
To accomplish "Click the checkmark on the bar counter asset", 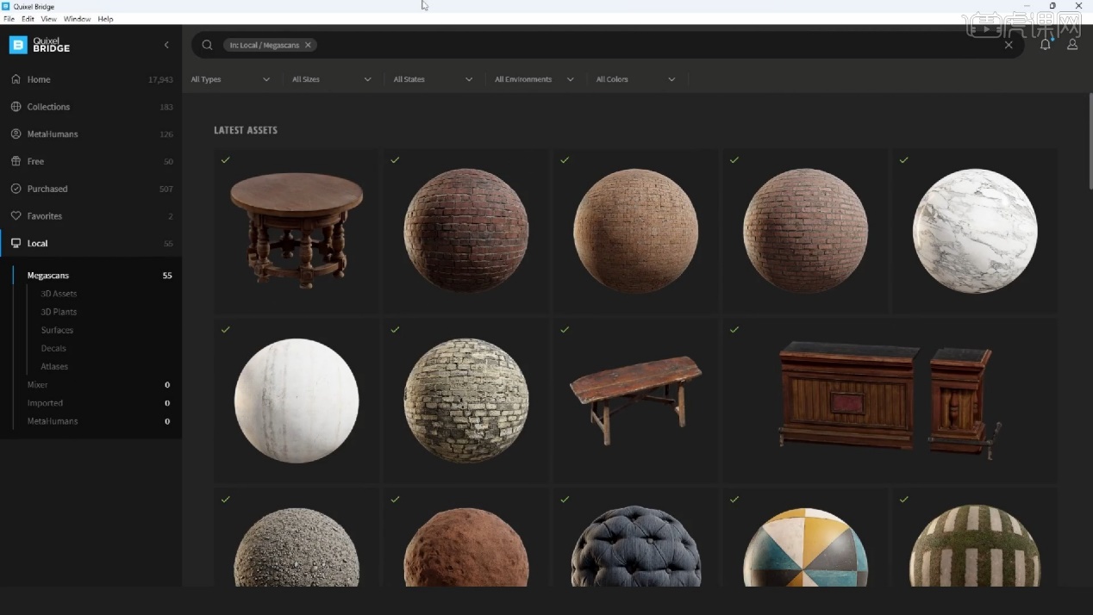I will pyautogui.click(x=734, y=330).
